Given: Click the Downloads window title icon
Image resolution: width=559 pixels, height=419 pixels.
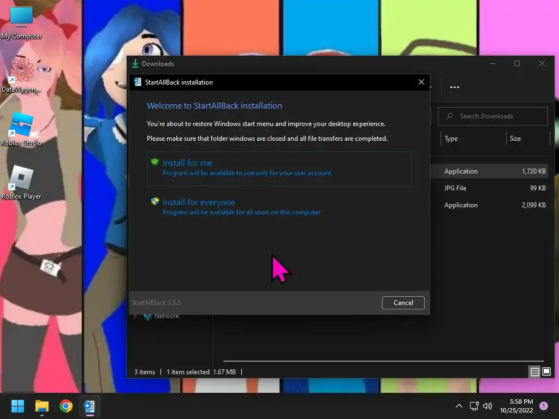Looking at the screenshot, I should 135,63.
